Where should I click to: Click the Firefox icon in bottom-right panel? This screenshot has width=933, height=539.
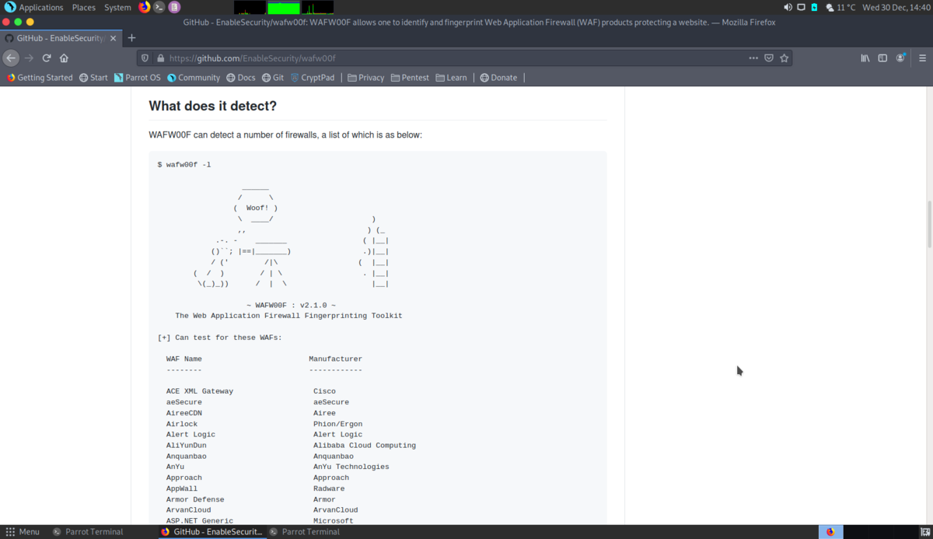point(830,532)
